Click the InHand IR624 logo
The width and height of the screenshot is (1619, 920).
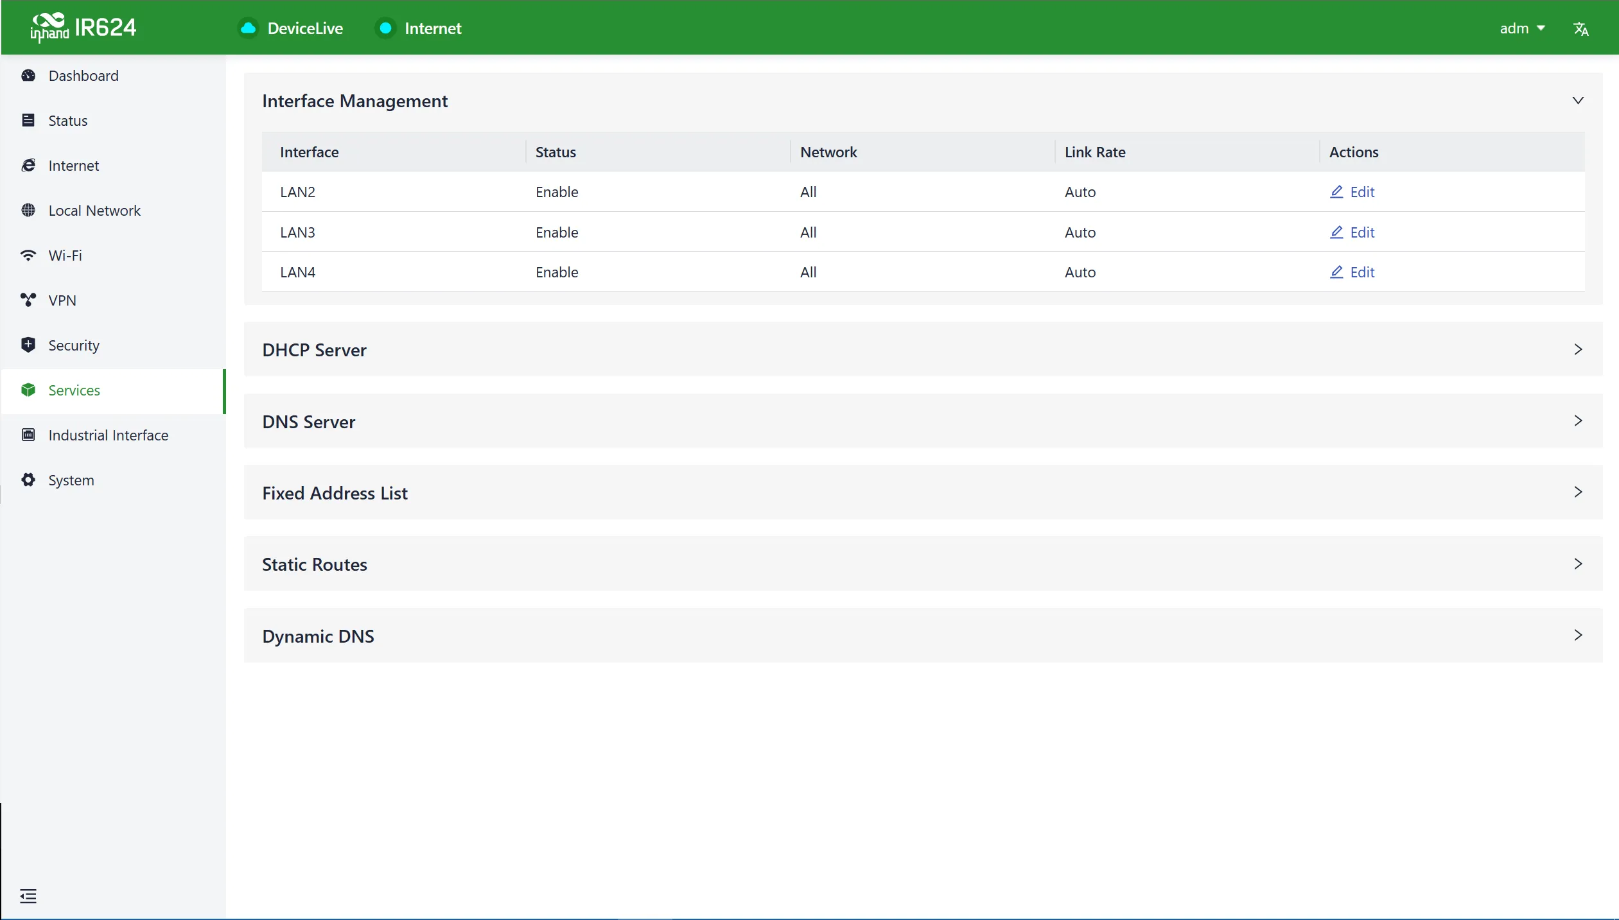(x=83, y=28)
